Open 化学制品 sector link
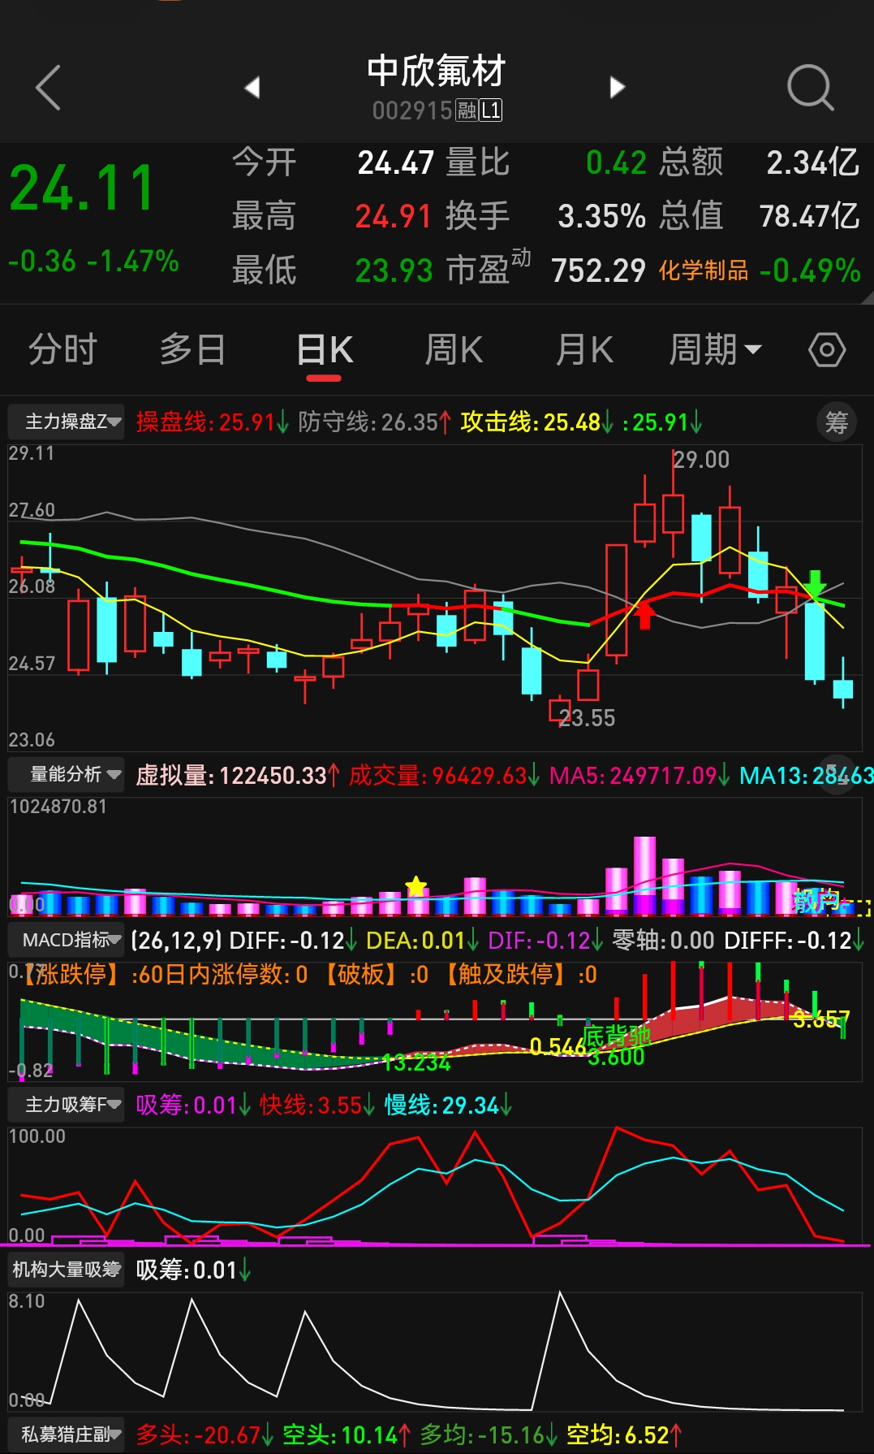The height and width of the screenshot is (1454, 874). pyautogui.click(x=704, y=270)
